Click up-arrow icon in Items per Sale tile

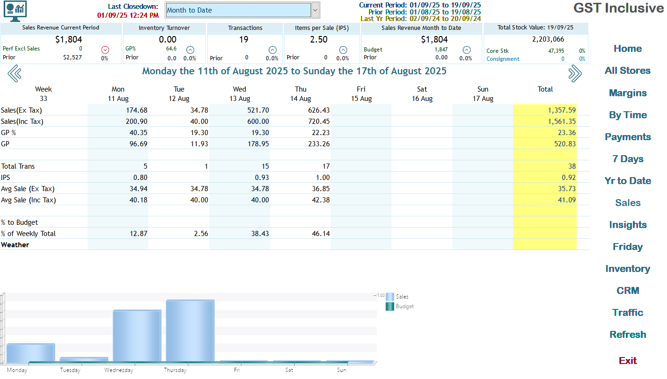343,50
